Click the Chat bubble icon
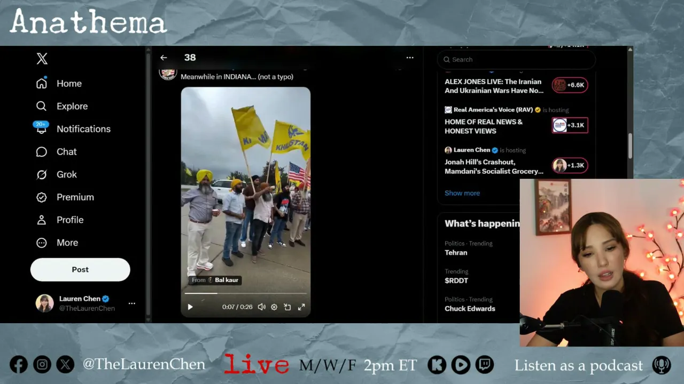The height and width of the screenshot is (384, 684). pyautogui.click(x=42, y=152)
